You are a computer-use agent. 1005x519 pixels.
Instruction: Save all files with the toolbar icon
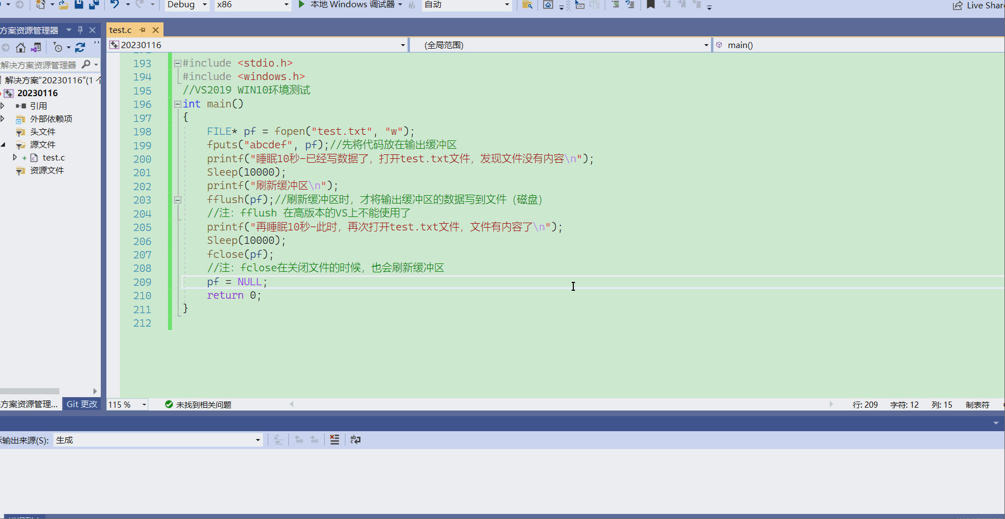point(94,4)
